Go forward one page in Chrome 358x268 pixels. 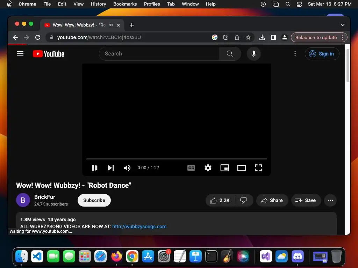(x=27, y=37)
